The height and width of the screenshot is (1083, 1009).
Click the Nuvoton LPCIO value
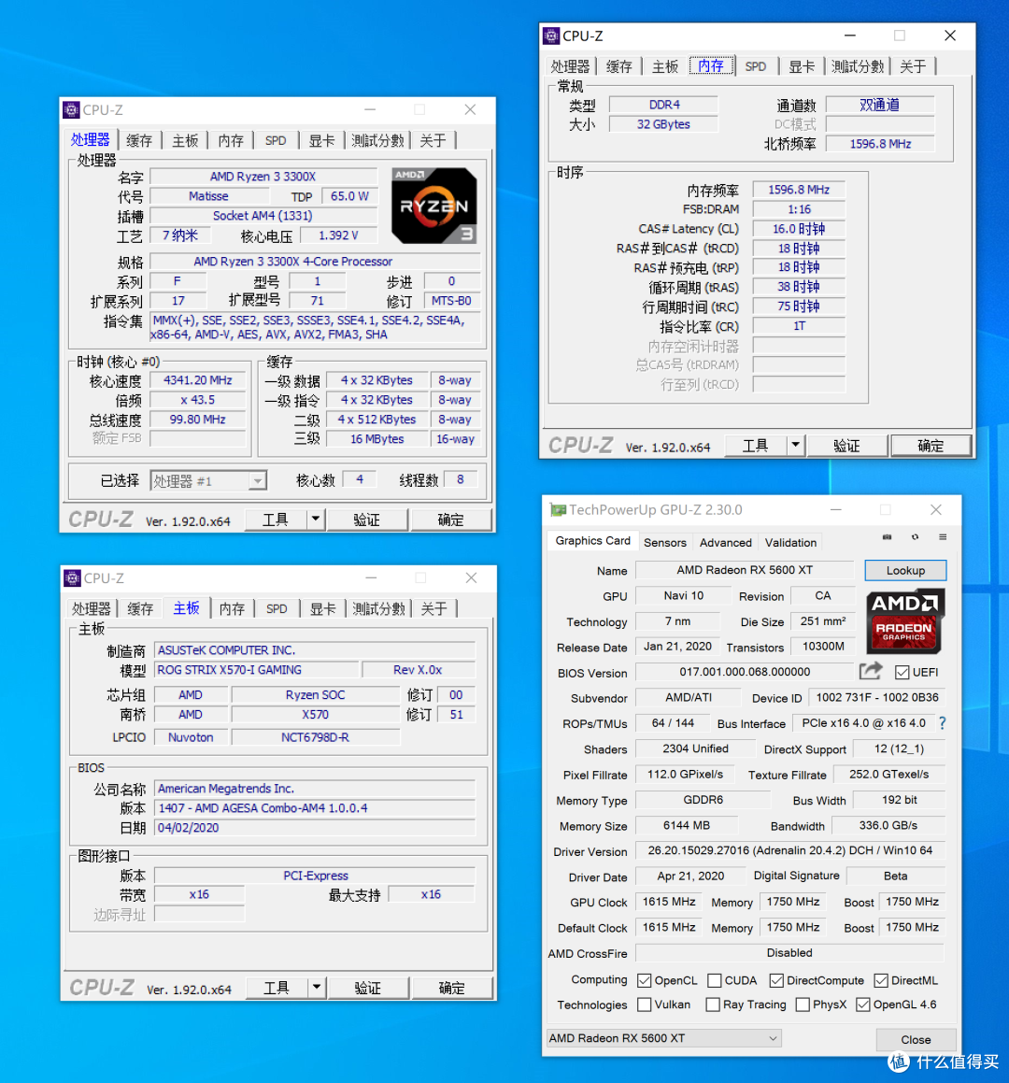tap(191, 737)
